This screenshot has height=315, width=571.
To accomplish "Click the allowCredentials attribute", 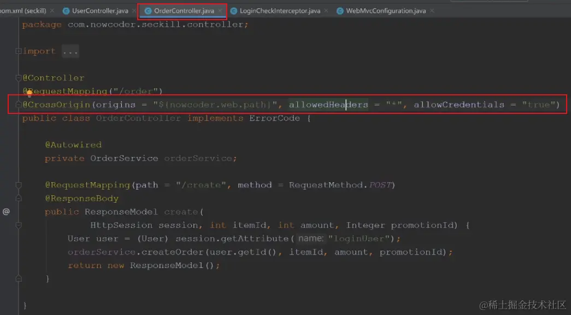I will pyautogui.click(x=459, y=105).
